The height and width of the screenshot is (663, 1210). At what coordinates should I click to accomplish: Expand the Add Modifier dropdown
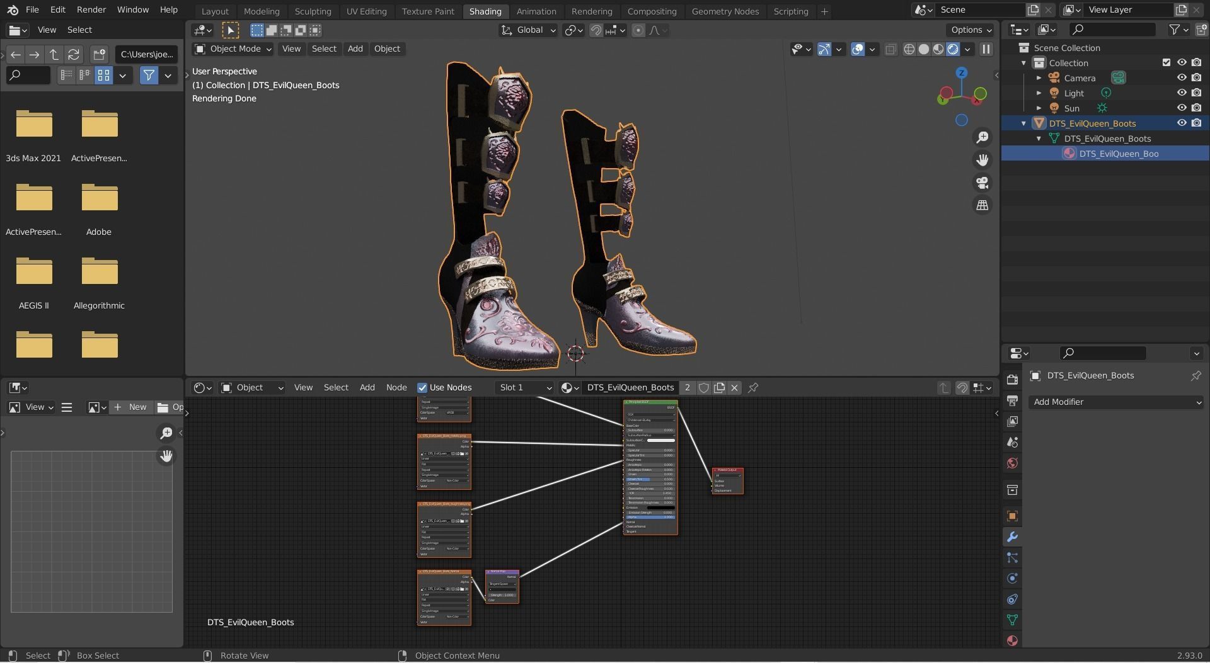point(1115,402)
